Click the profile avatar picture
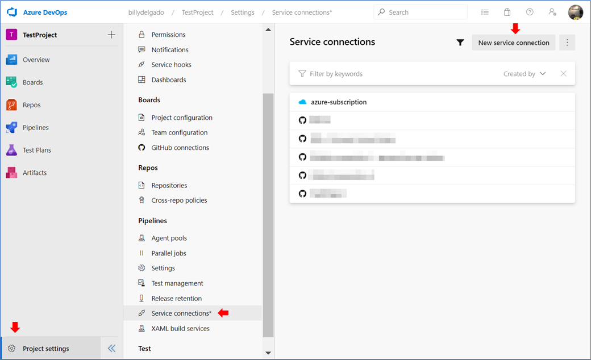Viewport: 591px width, 360px height. tap(575, 12)
